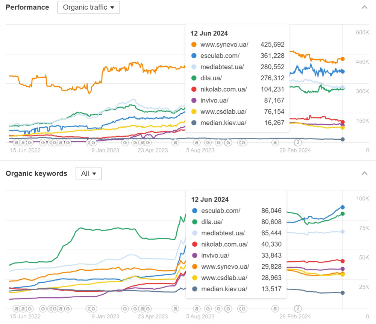Click the '12 Jun 2024' heading in keywords tooltip
Viewport: 376px width, 324px height.
coord(210,199)
